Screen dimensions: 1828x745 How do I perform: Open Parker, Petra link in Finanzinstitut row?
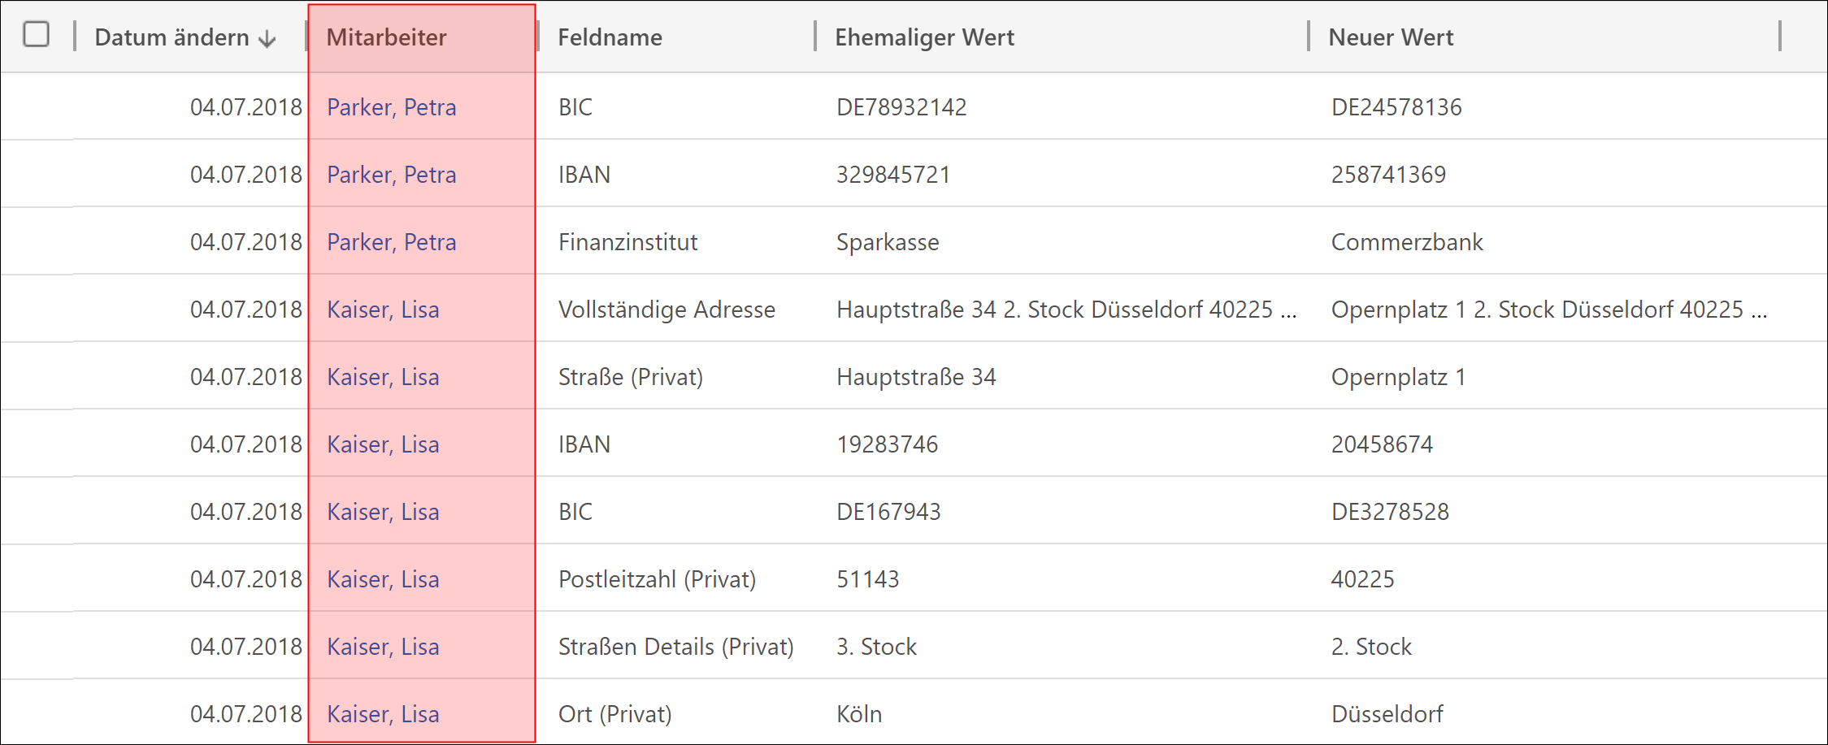392,242
